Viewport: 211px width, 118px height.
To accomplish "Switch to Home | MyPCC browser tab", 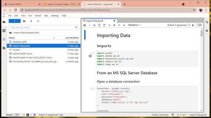I will 22,4.
